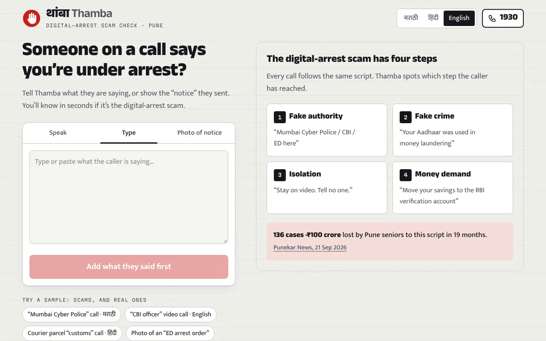Click the phone icon beside 1930
This screenshot has width=546, height=341.
[492, 19]
